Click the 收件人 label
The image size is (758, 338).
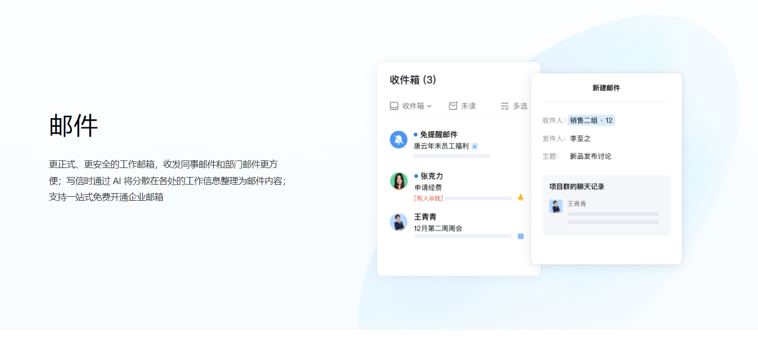point(554,120)
